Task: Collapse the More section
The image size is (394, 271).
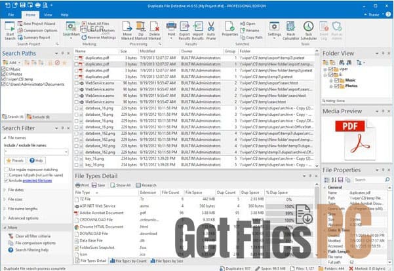Action: click(5, 228)
